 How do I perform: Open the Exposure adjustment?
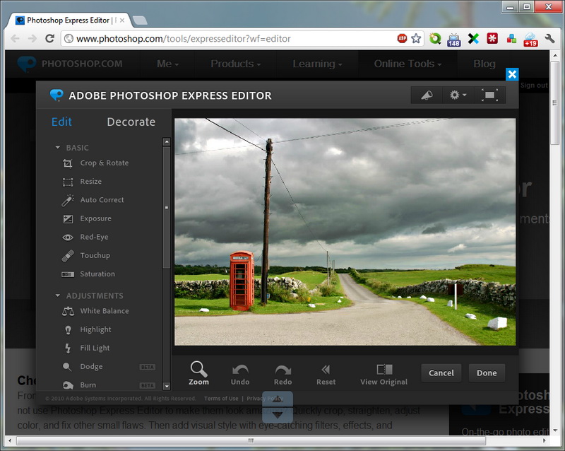click(x=95, y=218)
